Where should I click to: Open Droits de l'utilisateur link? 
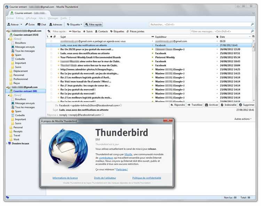(x=105, y=178)
